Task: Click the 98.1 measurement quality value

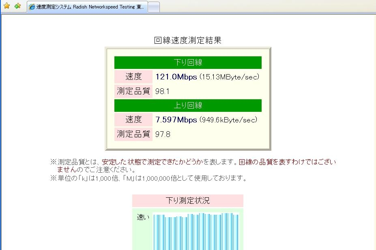Action: 162,91
